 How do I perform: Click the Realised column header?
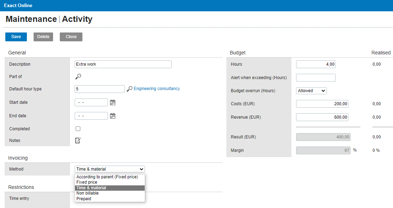pos(381,53)
